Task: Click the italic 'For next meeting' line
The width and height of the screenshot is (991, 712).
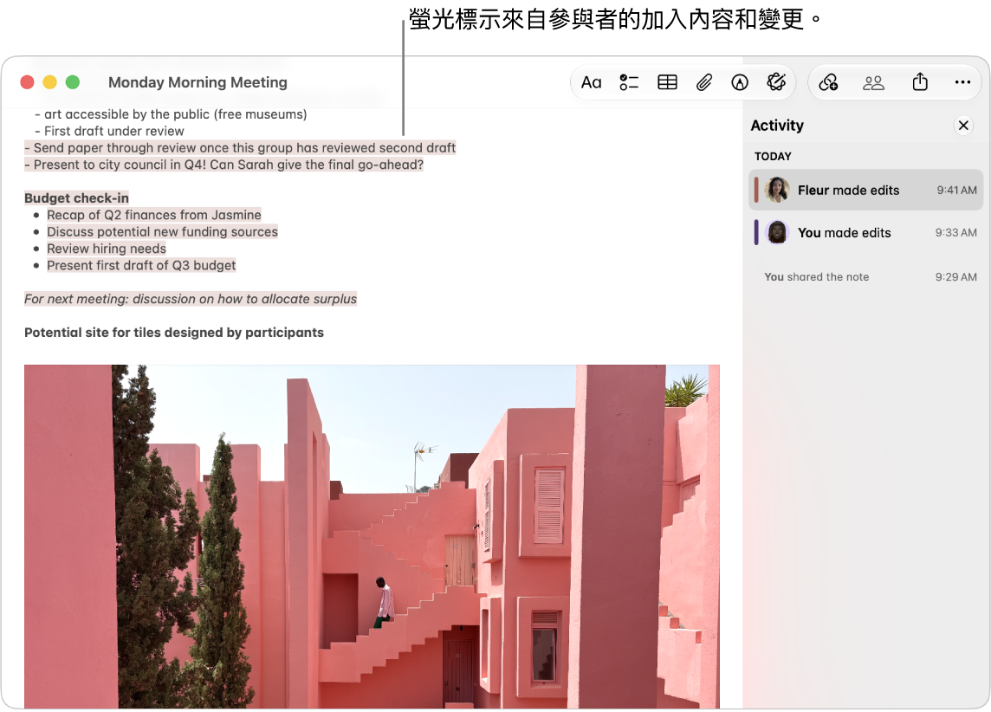Action: (191, 299)
